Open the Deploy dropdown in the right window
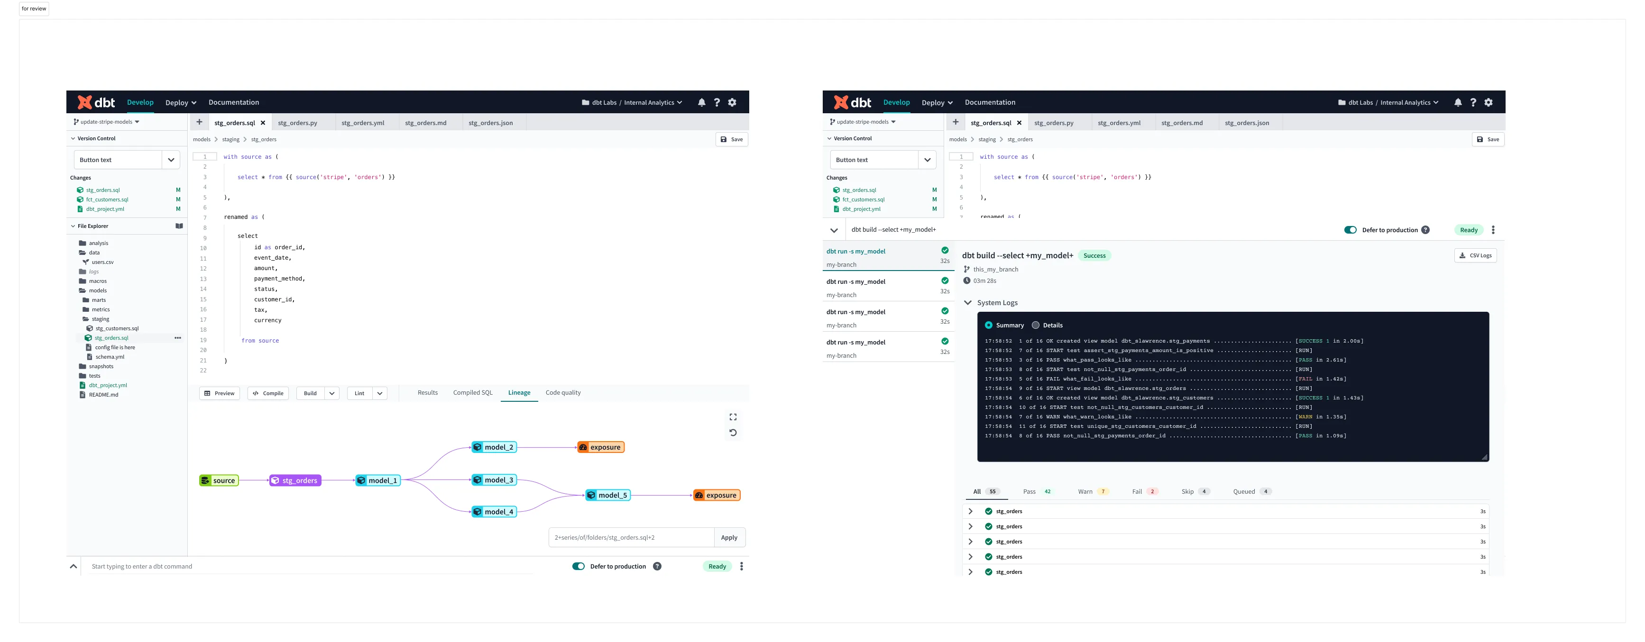1645x642 pixels. click(937, 102)
